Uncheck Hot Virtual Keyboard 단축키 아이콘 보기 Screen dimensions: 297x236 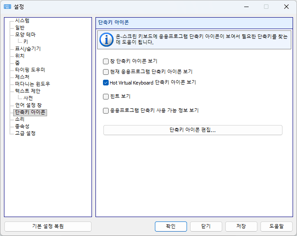click(106, 83)
